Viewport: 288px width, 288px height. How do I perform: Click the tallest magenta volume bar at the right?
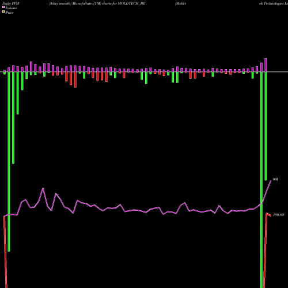266,65
